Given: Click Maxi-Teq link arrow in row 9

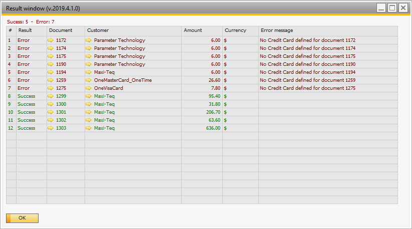Looking at the screenshot, I should click(x=89, y=104).
